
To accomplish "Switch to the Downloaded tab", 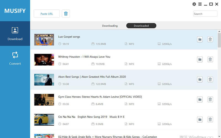I will click(x=141, y=26).
